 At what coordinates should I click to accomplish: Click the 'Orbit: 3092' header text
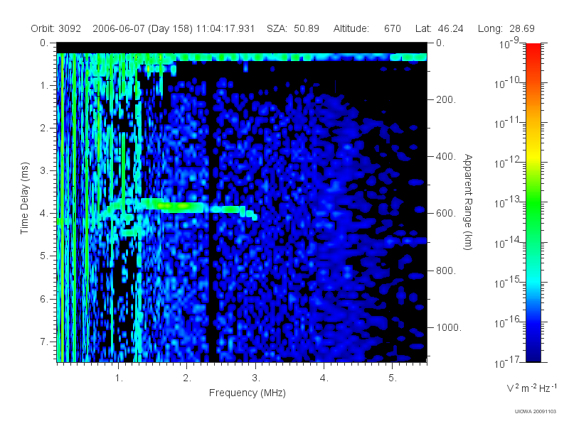click(x=55, y=28)
